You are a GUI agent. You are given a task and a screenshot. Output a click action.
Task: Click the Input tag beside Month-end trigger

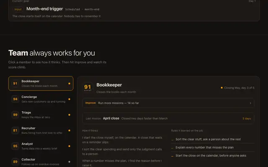[18, 9]
